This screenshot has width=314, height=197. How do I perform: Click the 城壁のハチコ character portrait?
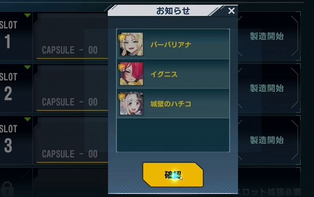point(132,103)
